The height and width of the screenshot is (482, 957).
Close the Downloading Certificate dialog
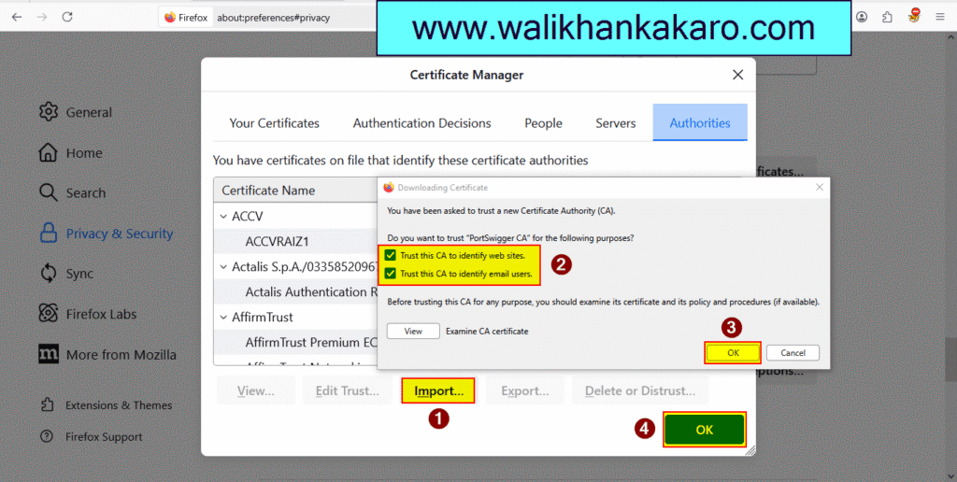coord(819,188)
